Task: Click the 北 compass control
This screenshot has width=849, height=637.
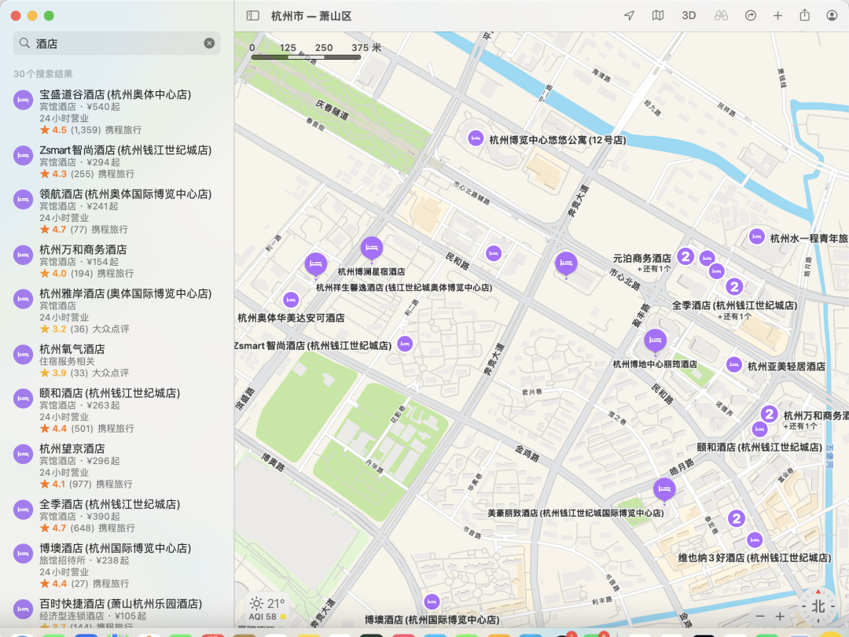Action: point(818,606)
